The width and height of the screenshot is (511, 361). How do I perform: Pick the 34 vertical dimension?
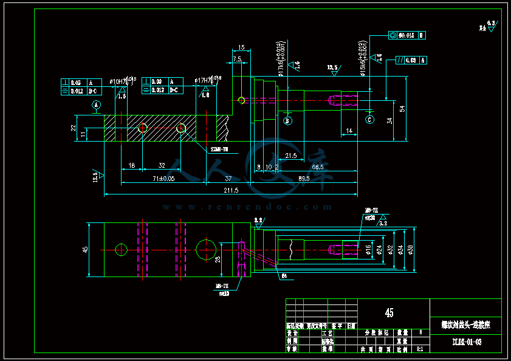(x=389, y=121)
